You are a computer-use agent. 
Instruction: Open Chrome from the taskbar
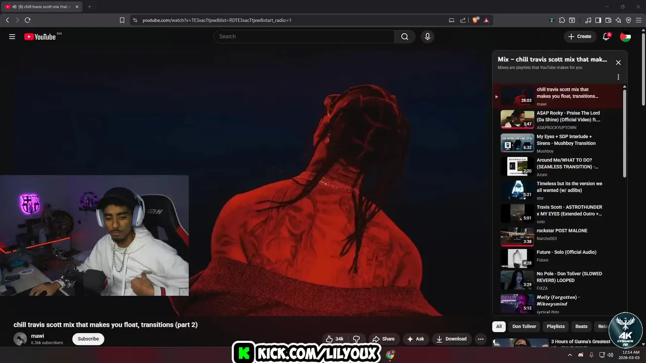tap(390, 355)
